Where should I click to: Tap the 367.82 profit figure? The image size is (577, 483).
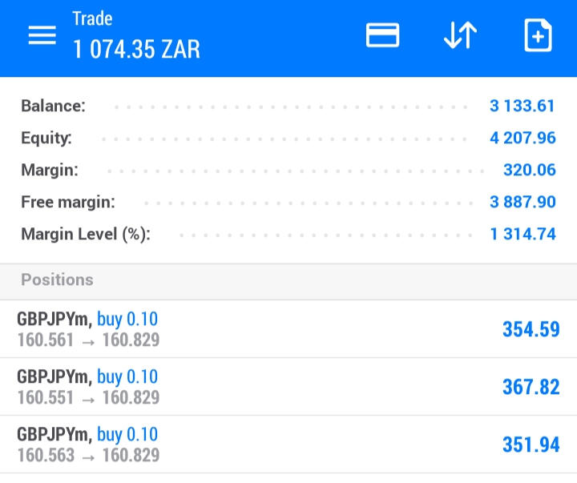coord(531,387)
